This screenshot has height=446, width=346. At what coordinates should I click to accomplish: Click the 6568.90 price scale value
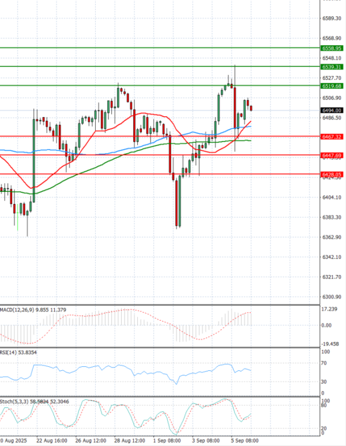pyautogui.click(x=332, y=38)
